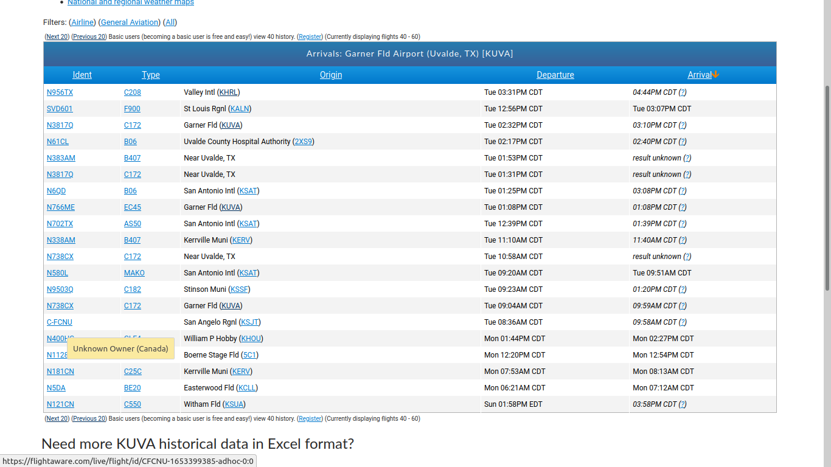Open aircraft type C208

click(133, 92)
